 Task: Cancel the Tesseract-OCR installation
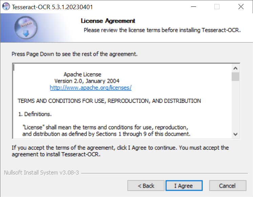click(x=228, y=186)
